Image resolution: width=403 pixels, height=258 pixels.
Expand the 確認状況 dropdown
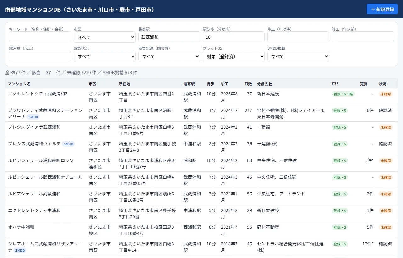105,56
